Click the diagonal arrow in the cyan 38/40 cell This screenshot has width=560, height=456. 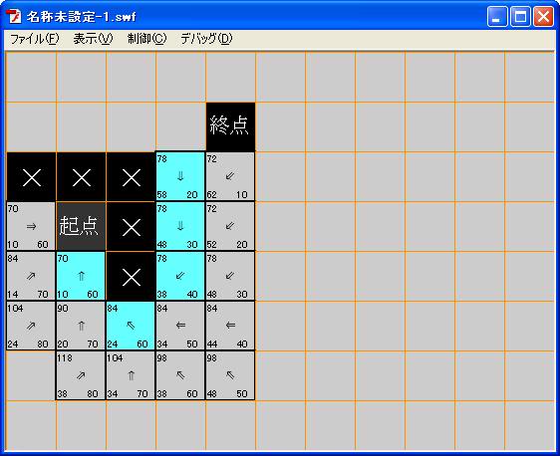[x=180, y=276]
